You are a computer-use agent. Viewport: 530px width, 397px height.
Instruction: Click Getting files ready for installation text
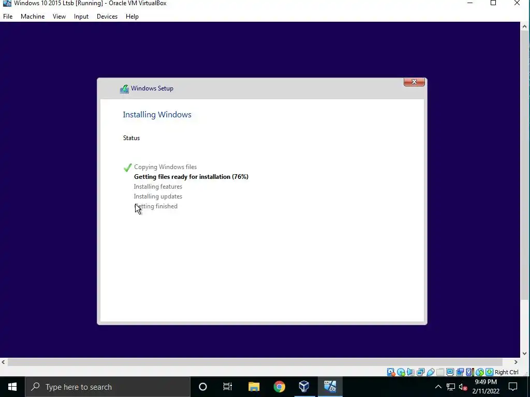[192, 177]
